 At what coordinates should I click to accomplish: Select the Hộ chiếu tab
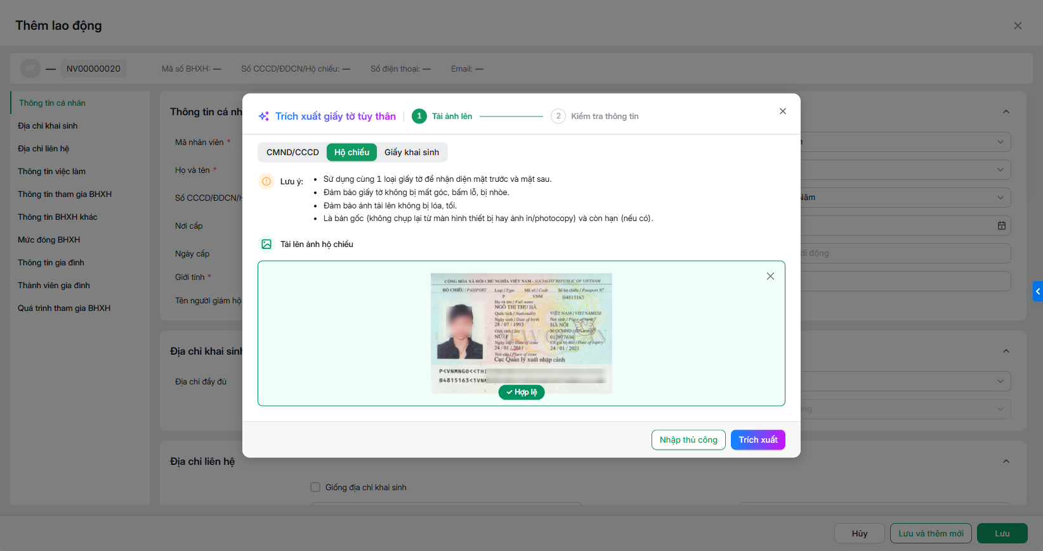click(x=352, y=152)
